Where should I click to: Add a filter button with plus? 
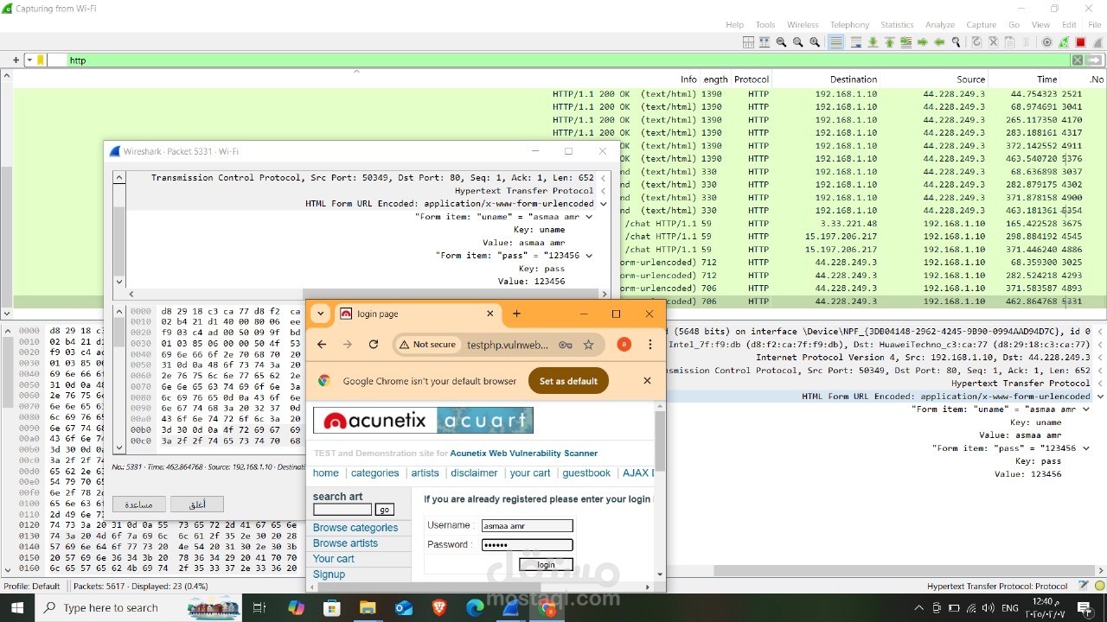[16, 60]
